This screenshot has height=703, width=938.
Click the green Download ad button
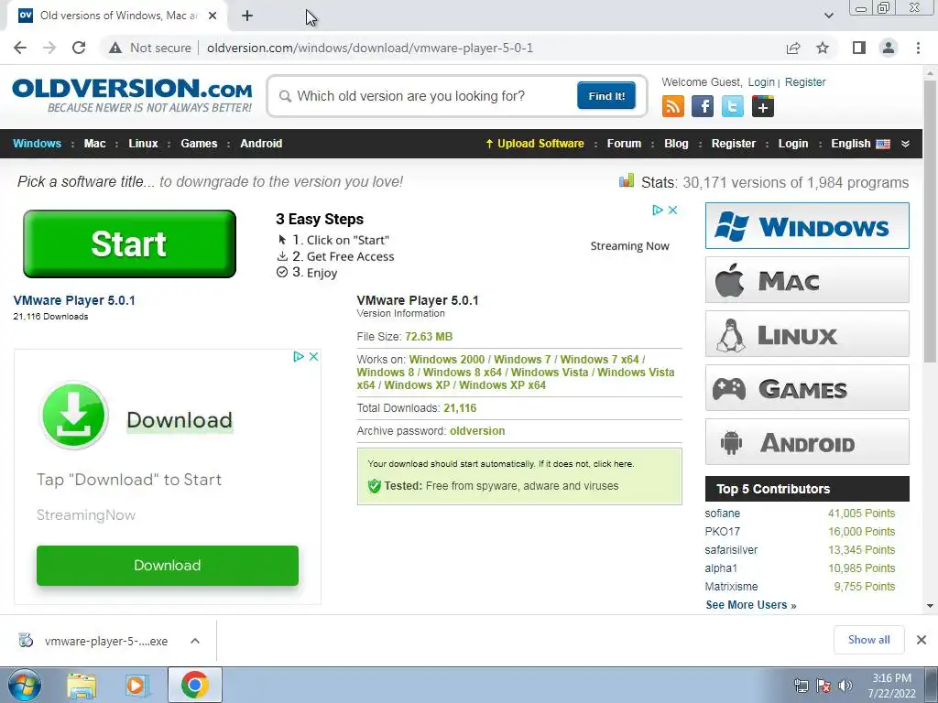pos(168,566)
